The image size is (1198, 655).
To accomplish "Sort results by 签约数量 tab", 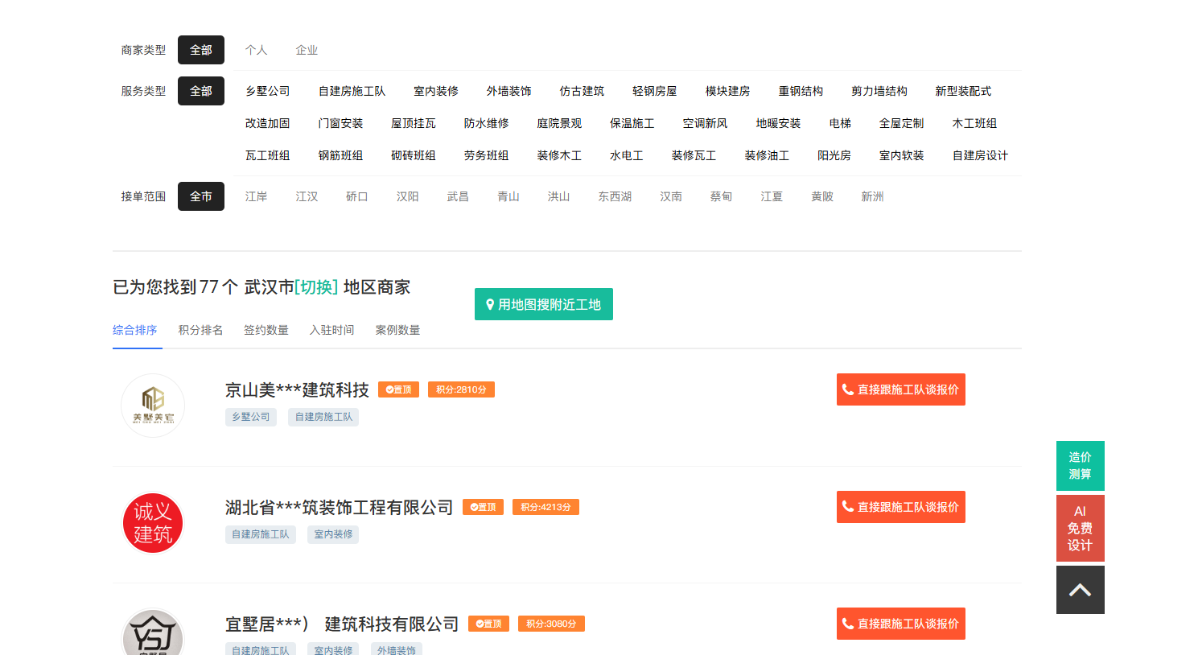I will click(x=266, y=330).
